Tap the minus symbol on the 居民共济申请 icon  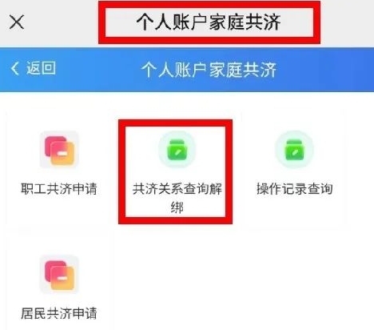pos(63,278)
